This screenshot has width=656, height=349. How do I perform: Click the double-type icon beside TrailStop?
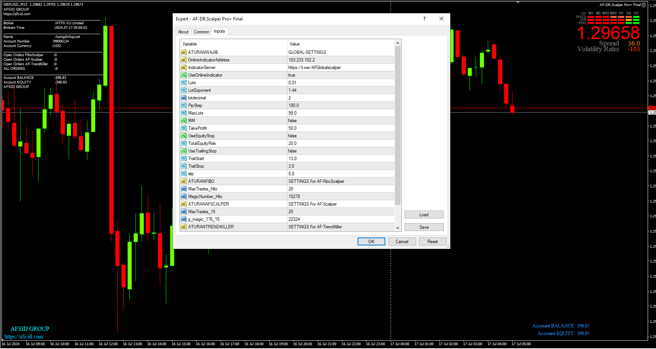tap(183, 166)
